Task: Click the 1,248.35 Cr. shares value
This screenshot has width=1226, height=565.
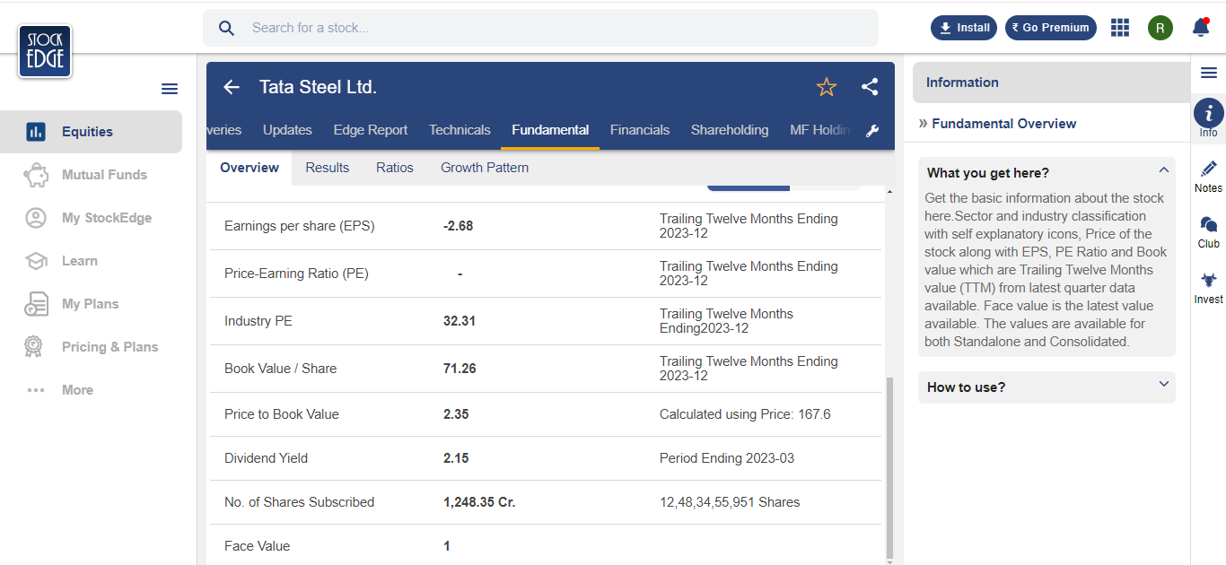Action: click(x=479, y=502)
